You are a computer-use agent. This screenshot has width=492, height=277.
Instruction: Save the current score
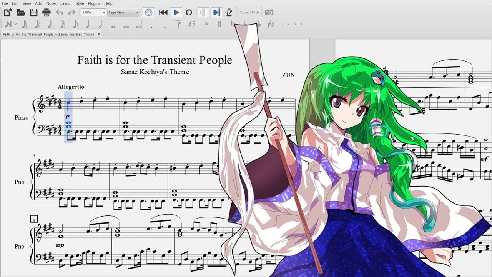pos(33,12)
